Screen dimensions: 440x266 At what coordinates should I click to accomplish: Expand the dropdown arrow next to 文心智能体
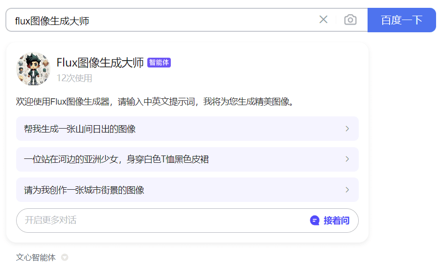(65, 257)
